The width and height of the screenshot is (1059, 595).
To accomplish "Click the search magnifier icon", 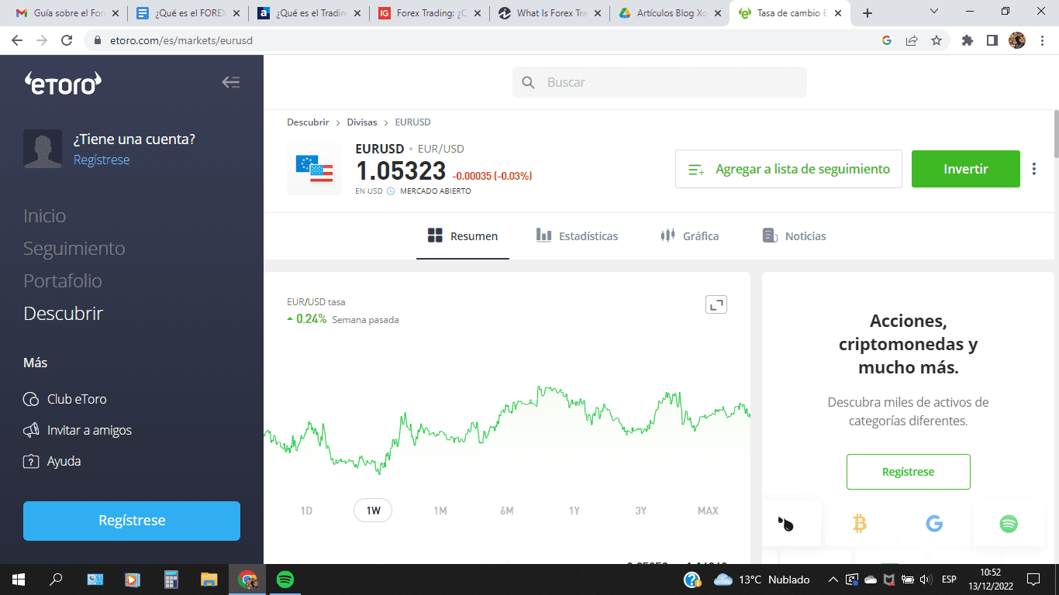I will click(x=529, y=82).
